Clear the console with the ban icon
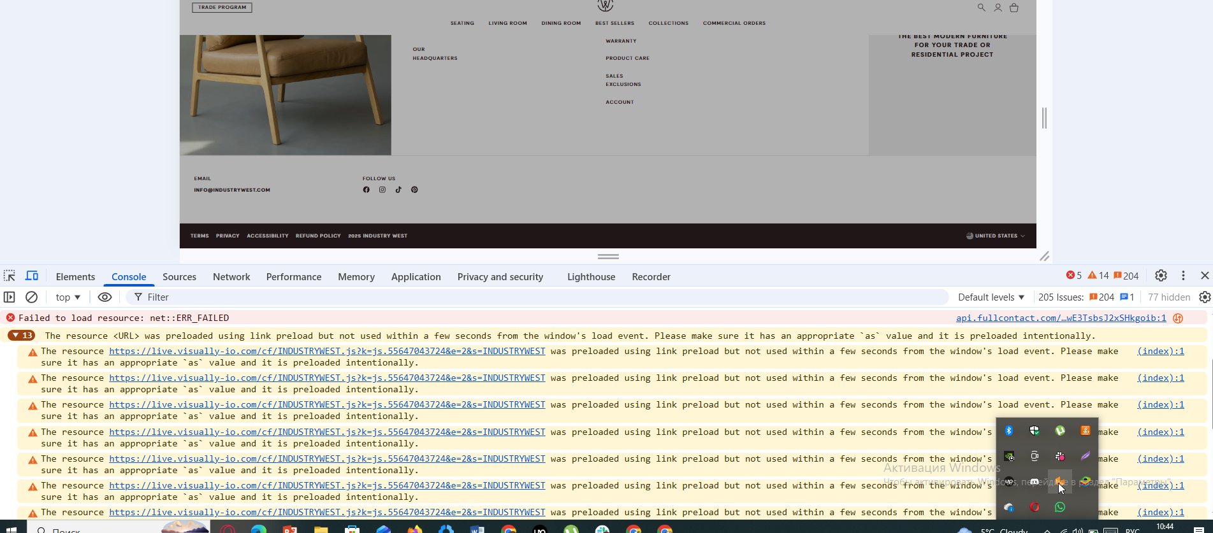Image resolution: width=1213 pixels, height=533 pixels. (31, 297)
